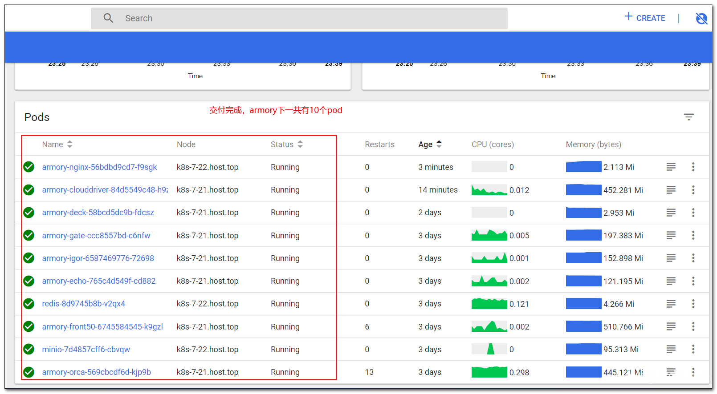Click memory value 95.313 Mi for minio

pos(621,350)
